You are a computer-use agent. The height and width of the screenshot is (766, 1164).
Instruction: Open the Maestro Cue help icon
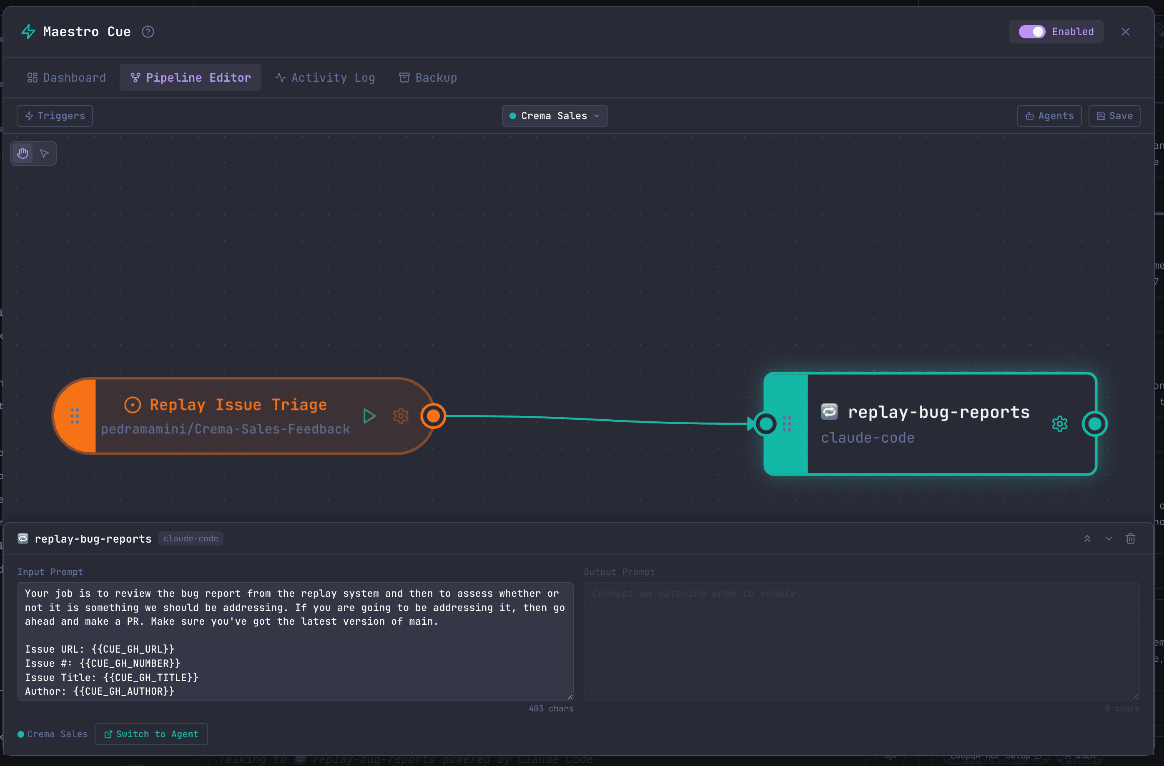[148, 32]
